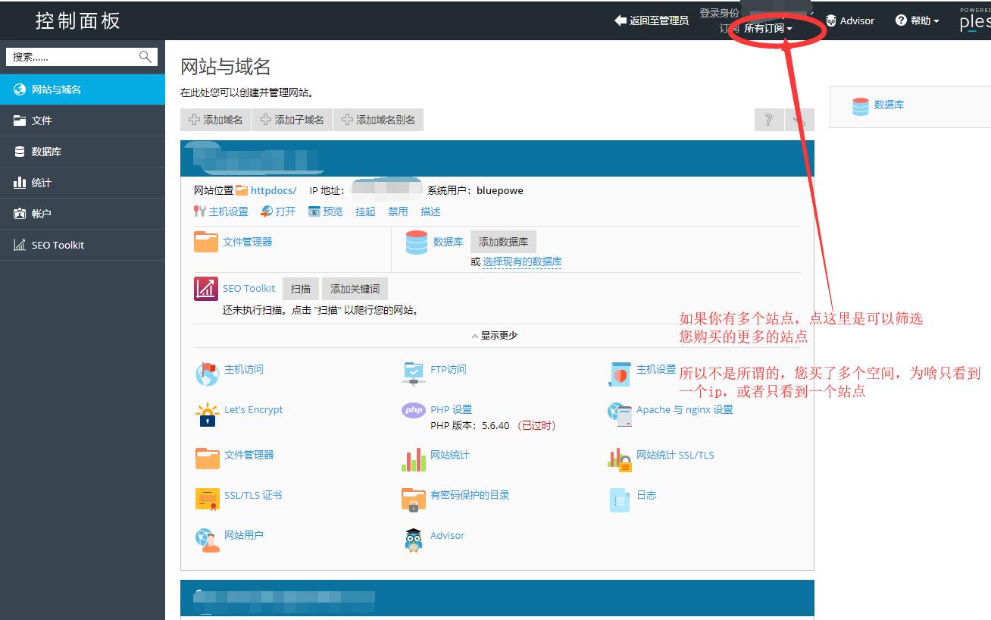Click the 挂起 link
Image resolution: width=991 pixels, height=620 pixels.
pos(365,211)
